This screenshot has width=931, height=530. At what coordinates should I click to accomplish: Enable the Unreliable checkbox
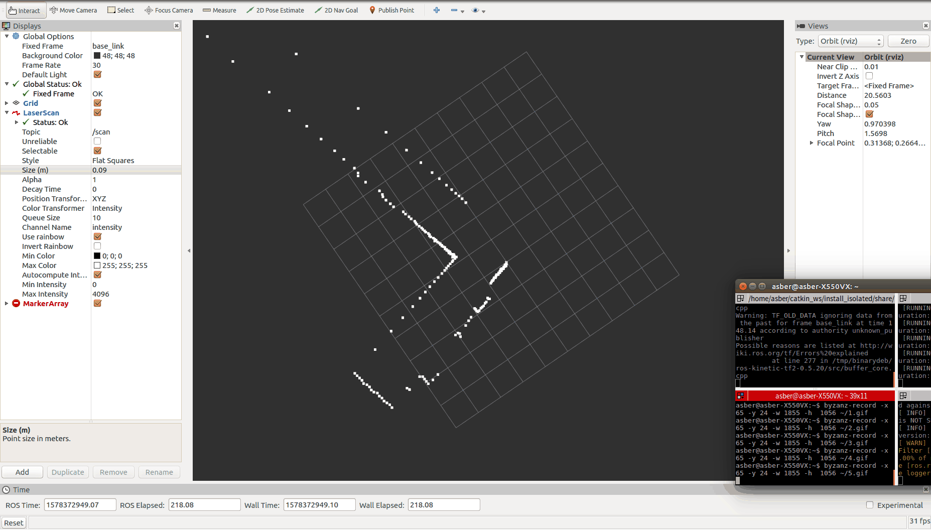tap(97, 141)
